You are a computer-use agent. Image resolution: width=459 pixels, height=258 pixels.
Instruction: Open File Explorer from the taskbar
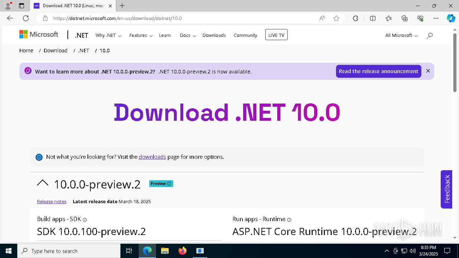pyautogui.click(x=165, y=251)
